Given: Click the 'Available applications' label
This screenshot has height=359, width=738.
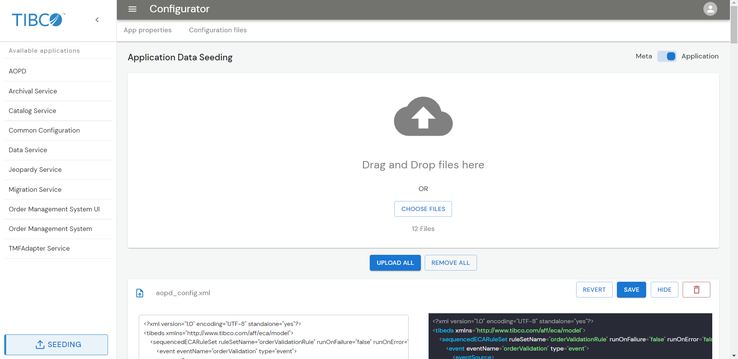Looking at the screenshot, I should [x=44, y=51].
